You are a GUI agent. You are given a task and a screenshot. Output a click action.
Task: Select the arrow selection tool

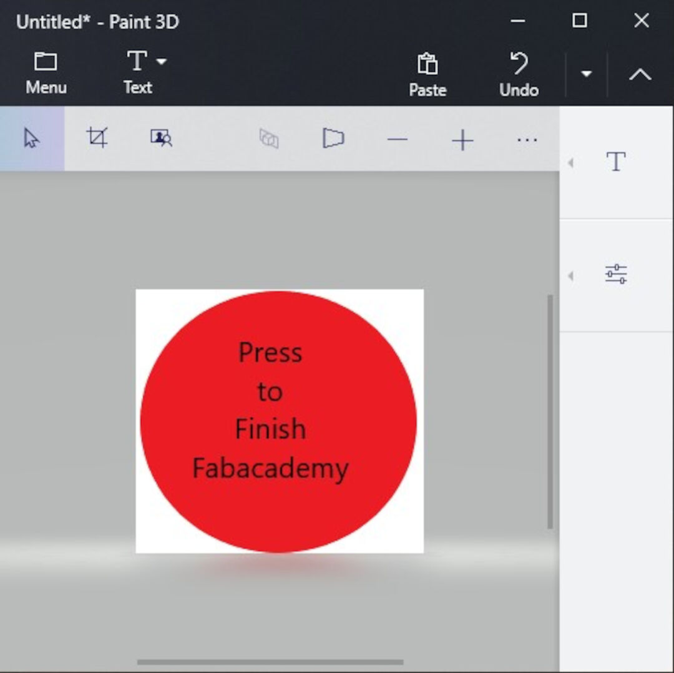coord(31,139)
